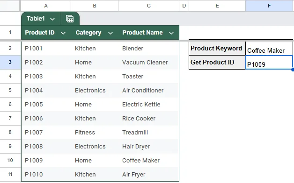Click the Hair Dryer cell
Viewport: 294px width, 183px height.
point(149,147)
